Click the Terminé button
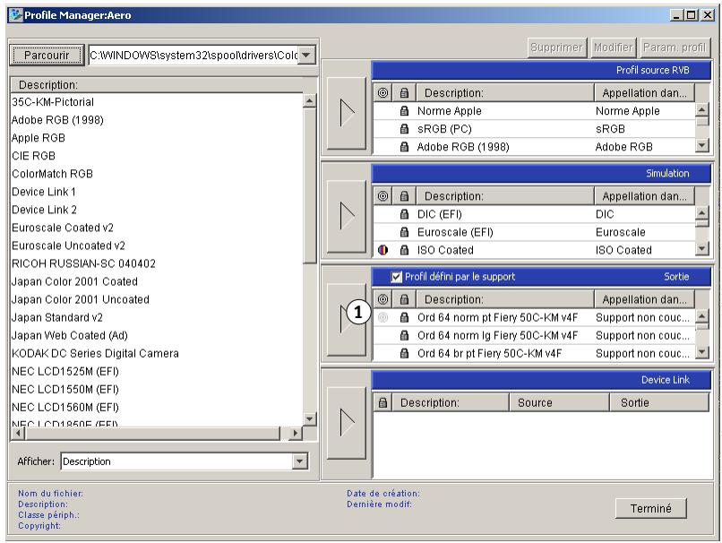Viewport: 722px width, 543px height. click(x=650, y=508)
